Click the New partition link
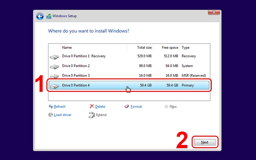Image resolution: width=256 pixels, height=160 pixels. pos(173,107)
